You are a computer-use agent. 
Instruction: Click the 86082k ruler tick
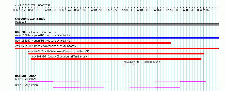[157, 10]
